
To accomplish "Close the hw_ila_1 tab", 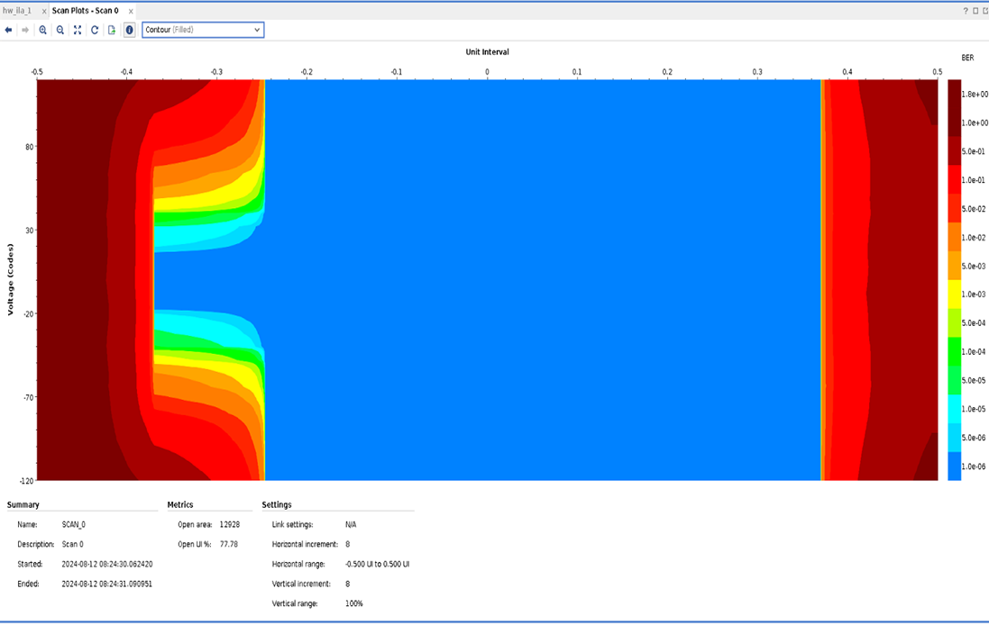I will coord(44,11).
